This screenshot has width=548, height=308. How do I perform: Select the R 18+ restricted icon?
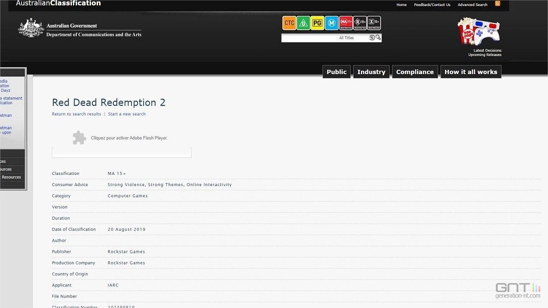(360, 23)
